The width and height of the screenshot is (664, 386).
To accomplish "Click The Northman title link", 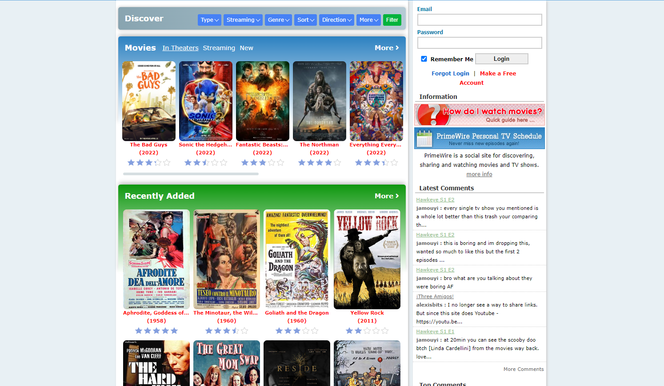I will point(320,145).
